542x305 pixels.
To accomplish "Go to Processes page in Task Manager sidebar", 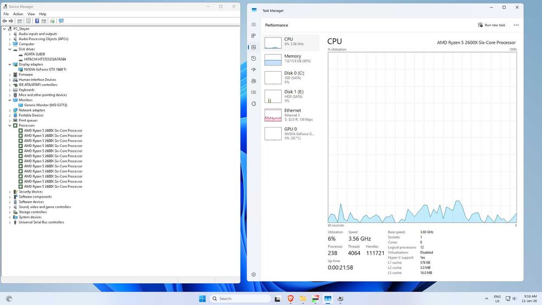I will pyautogui.click(x=254, y=36).
